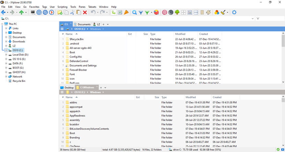Click the red X Delete icon

click(85, 12)
